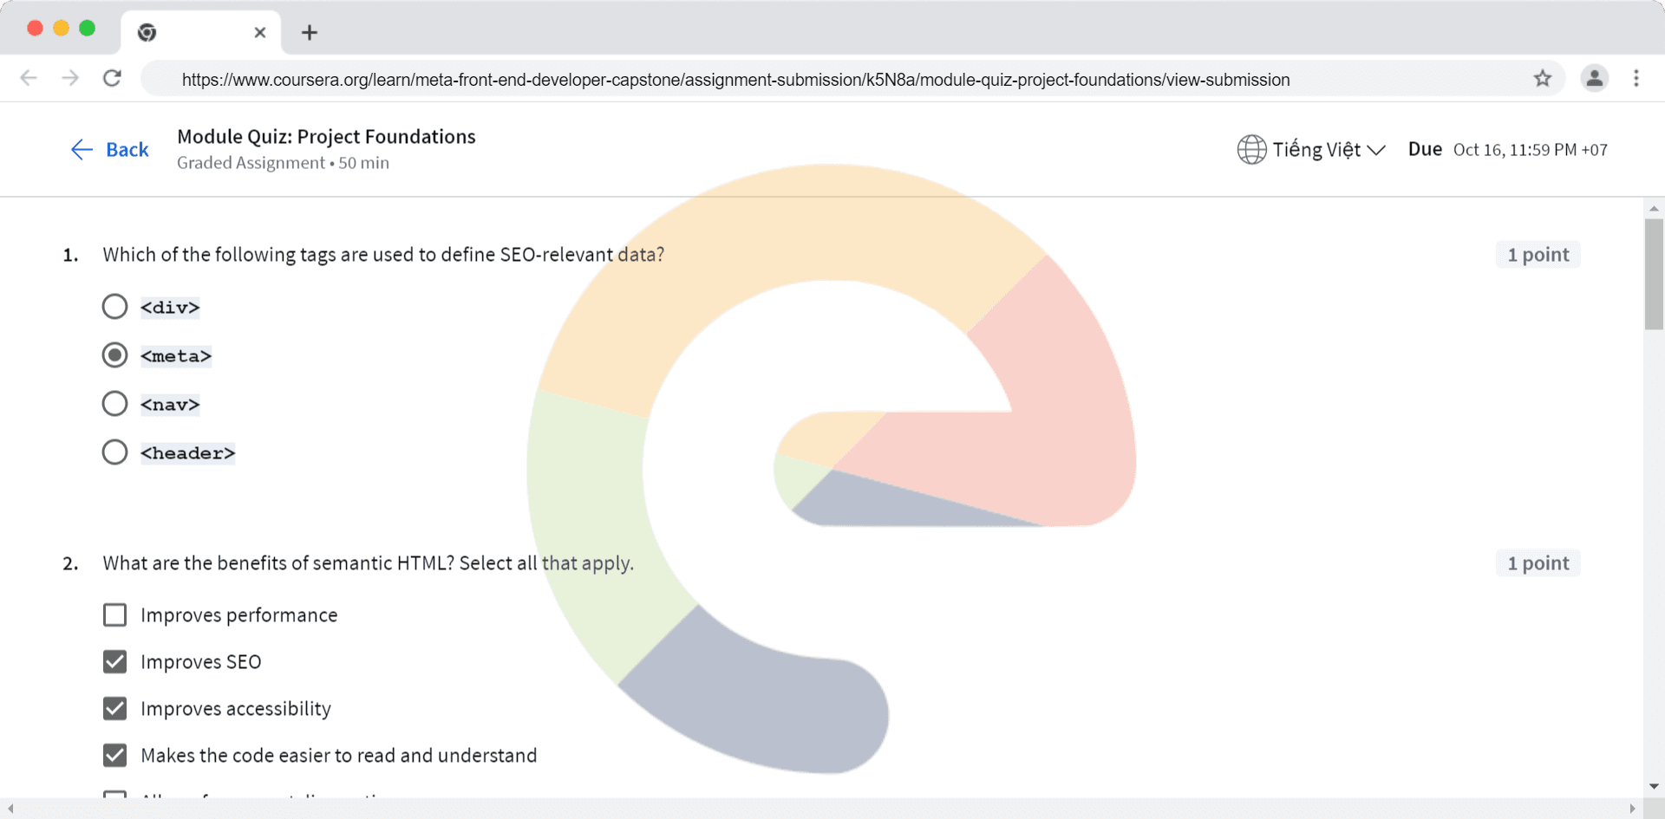Image resolution: width=1665 pixels, height=819 pixels.
Task: Select the <header> radio option
Action: tap(114, 452)
